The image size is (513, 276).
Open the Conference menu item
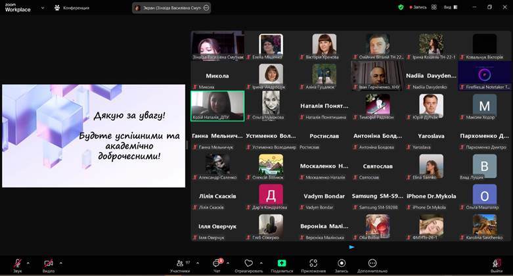point(72,8)
